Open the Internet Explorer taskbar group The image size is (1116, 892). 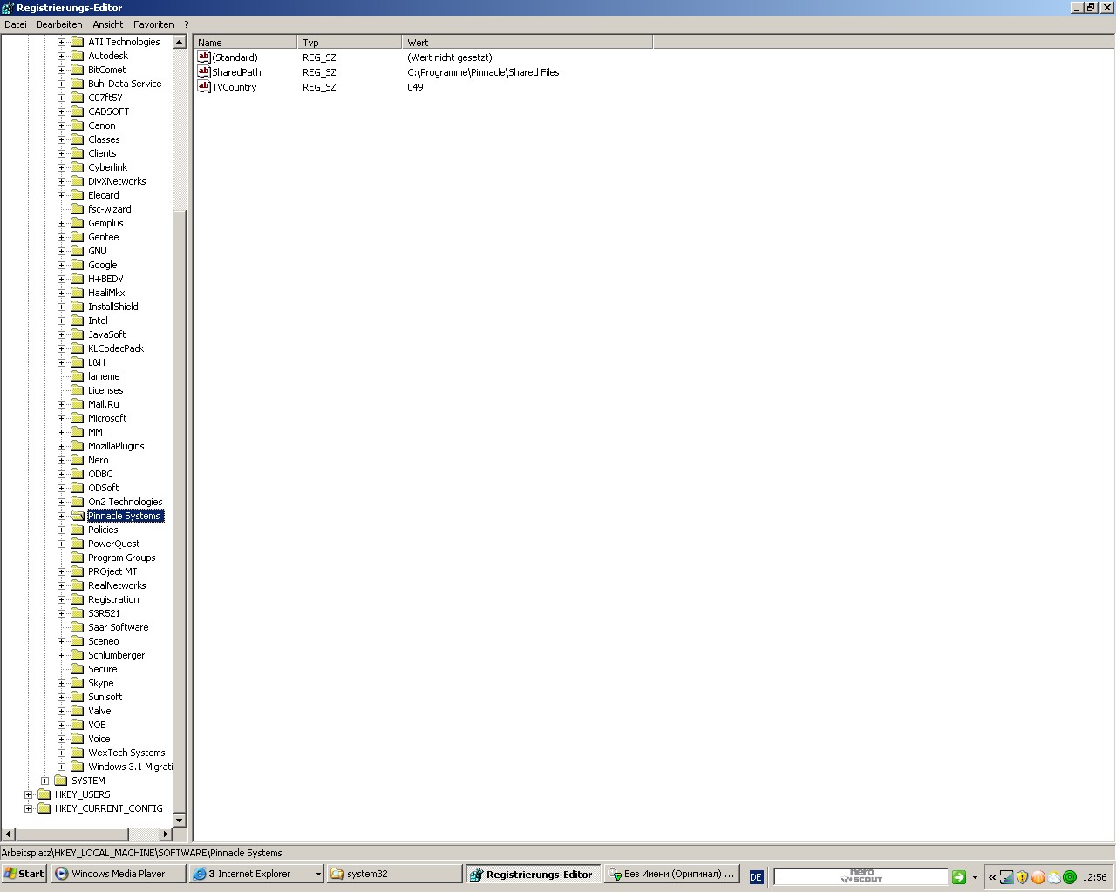coord(257,874)
